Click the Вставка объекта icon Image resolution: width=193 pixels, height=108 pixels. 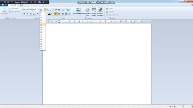100,12
